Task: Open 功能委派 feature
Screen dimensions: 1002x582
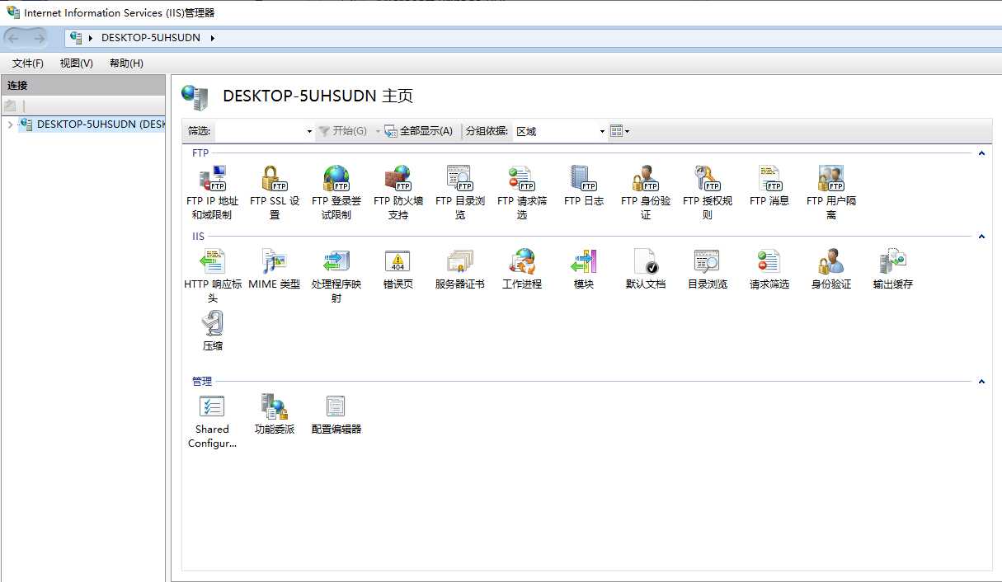Action: (x=274, y=414)
